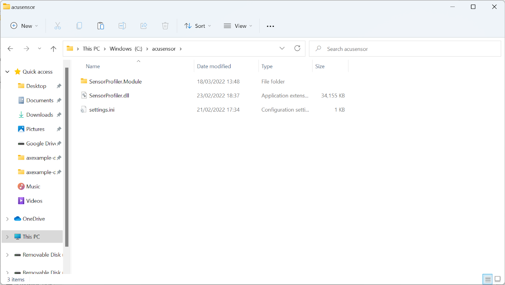This screenshot has height=285, width=505.
Task: Open Google Drive in sidebar
Action: pyautogui.click(x=41, y=143)
